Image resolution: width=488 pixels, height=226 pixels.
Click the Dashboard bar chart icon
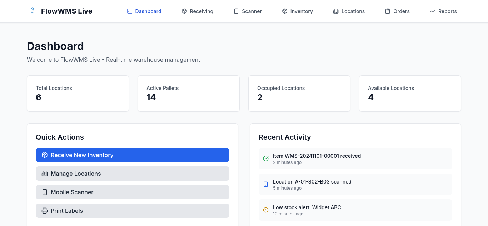[130, 11]
